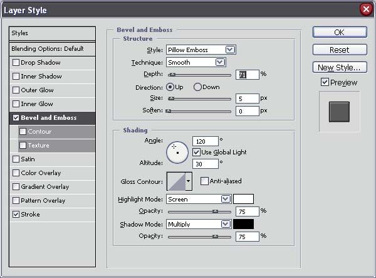Toggle the Preview checkbox
The height and width of the screenshot is (278, 376).
click(x=325, y=82)
